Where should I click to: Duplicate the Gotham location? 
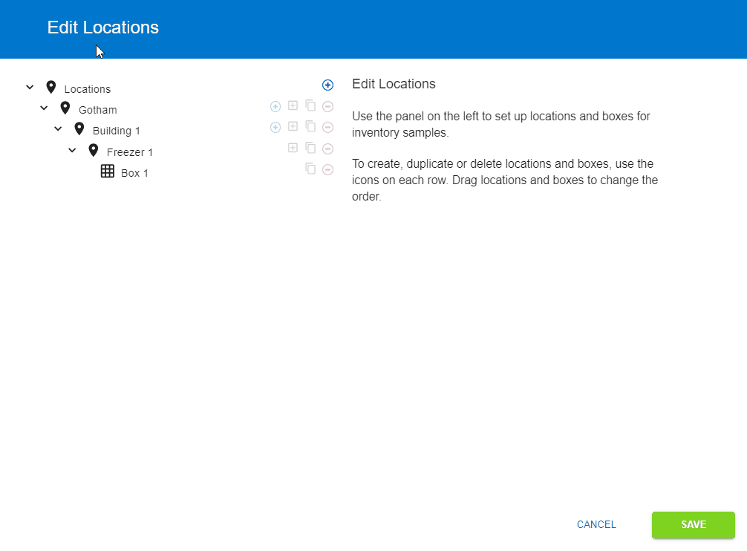coord(310,105)
